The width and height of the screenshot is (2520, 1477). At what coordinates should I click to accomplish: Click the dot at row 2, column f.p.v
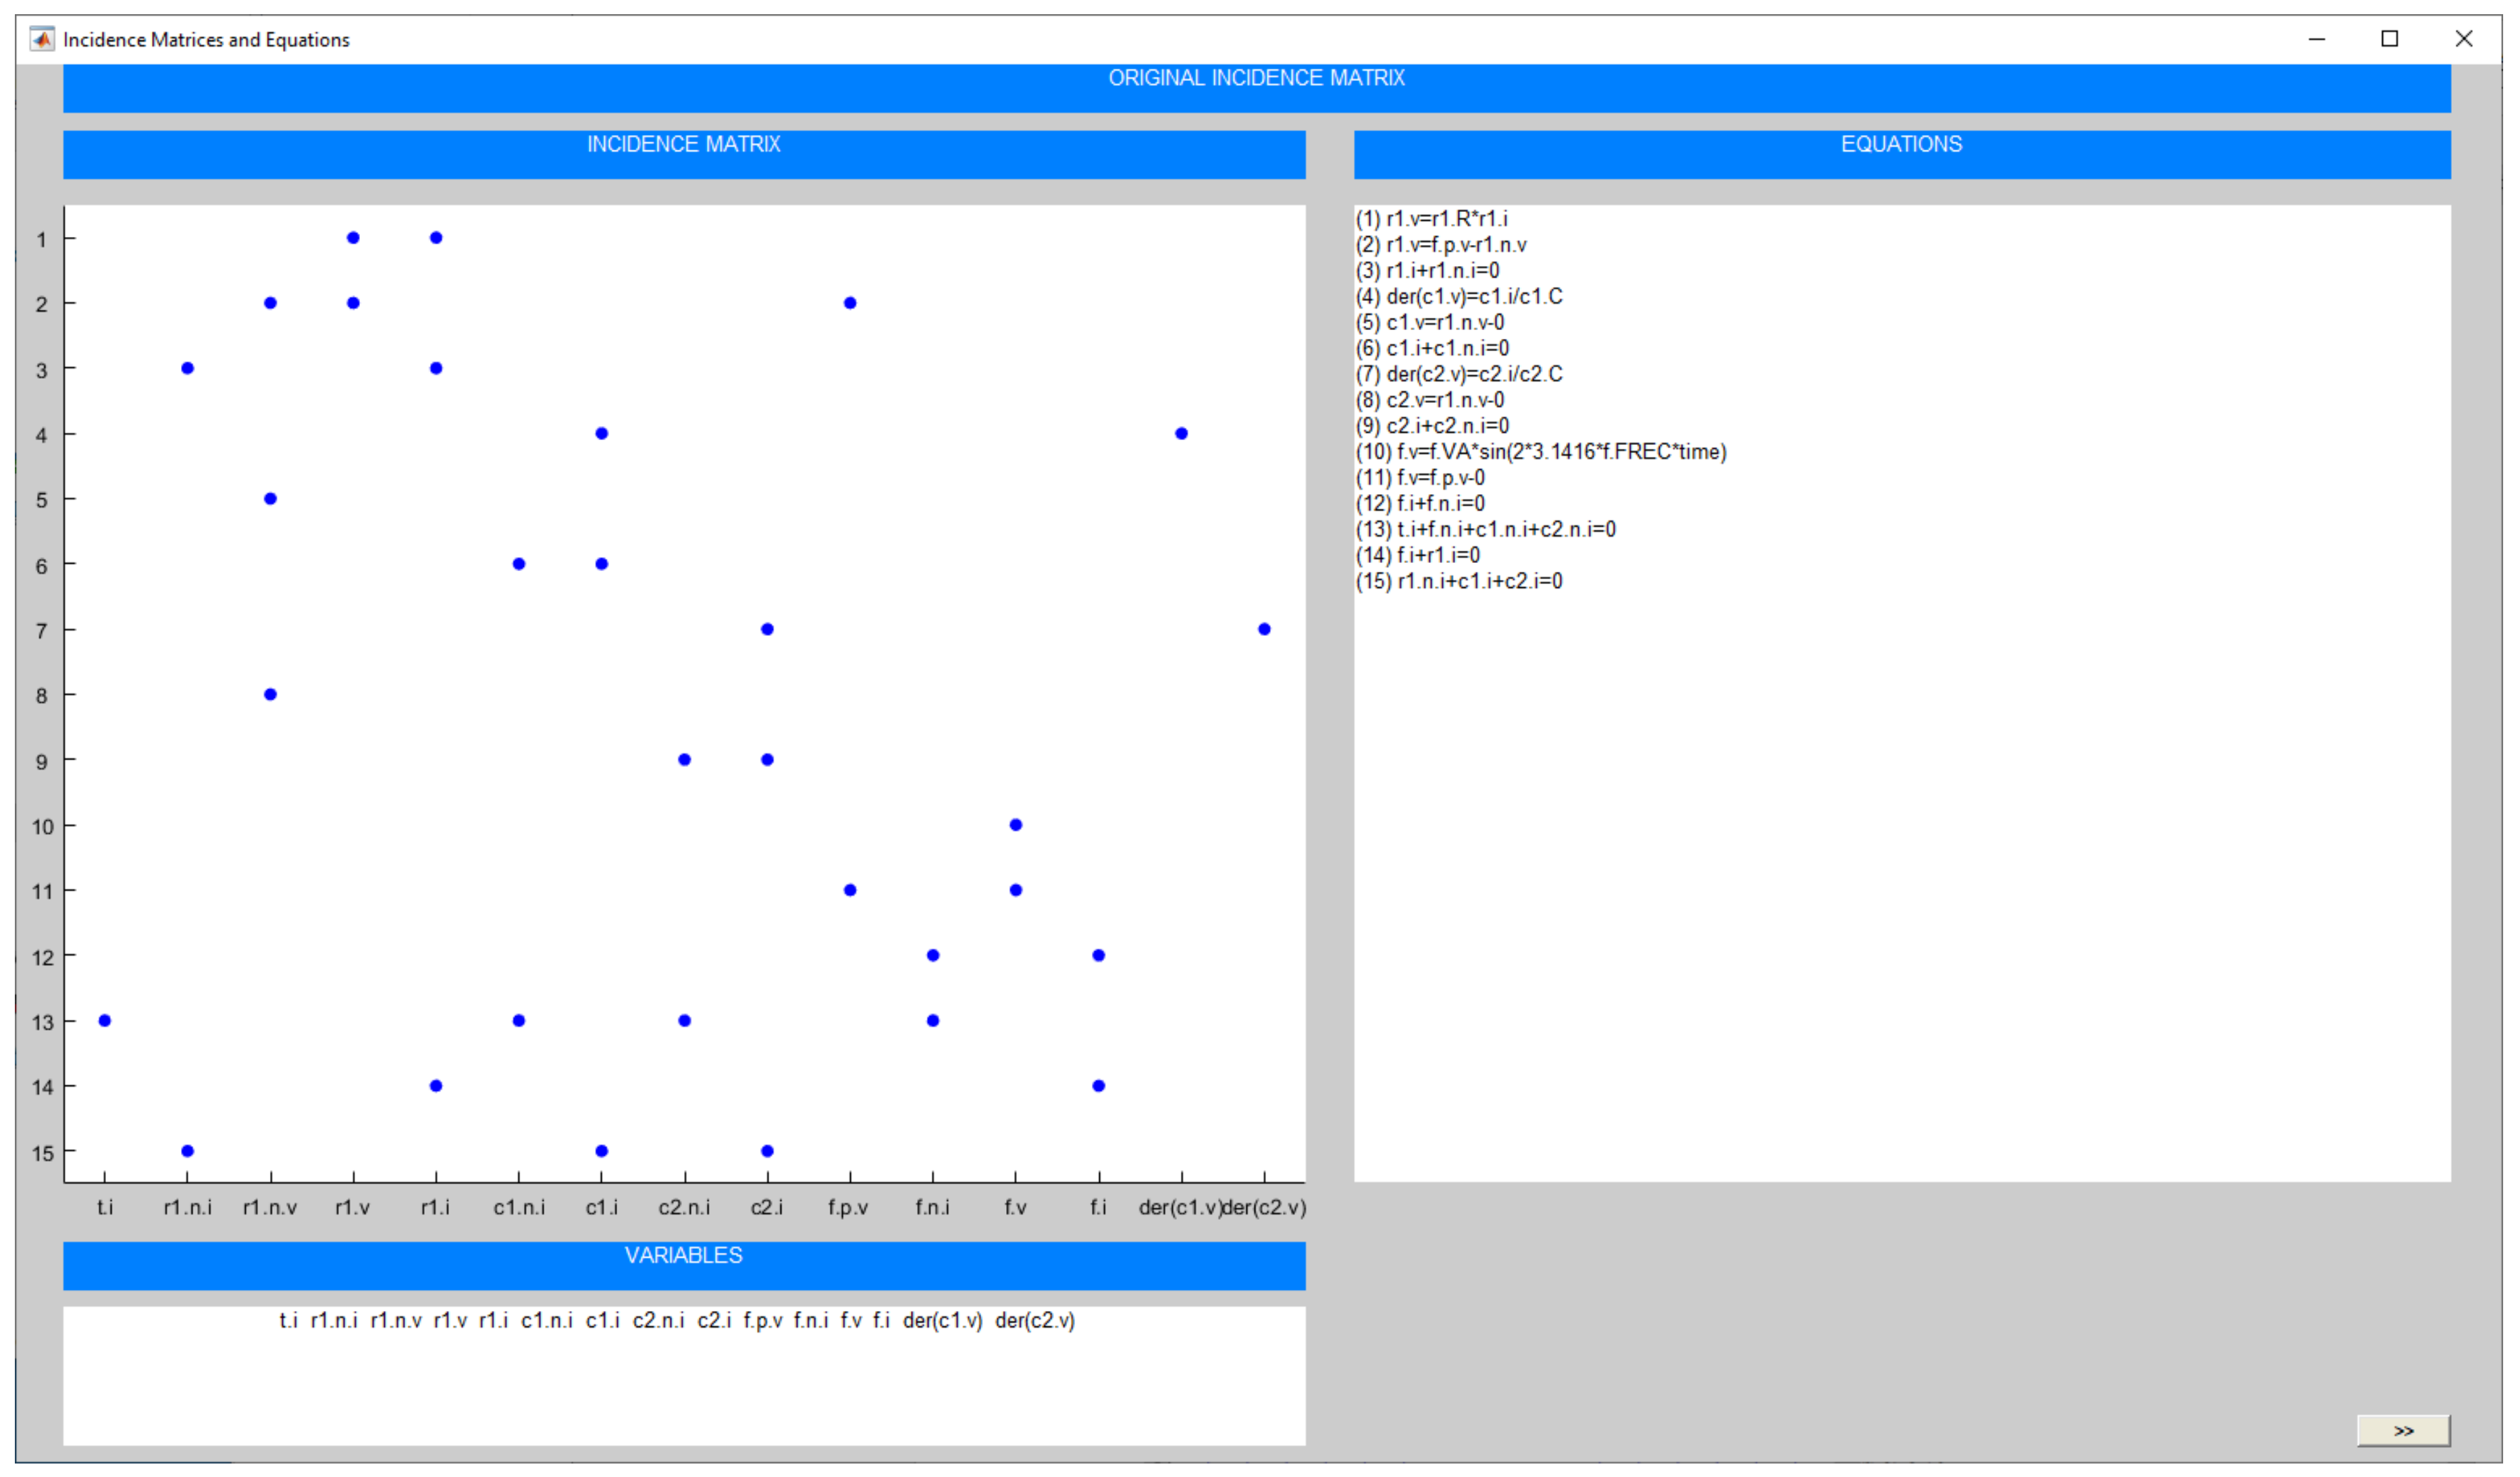[850, 303]
